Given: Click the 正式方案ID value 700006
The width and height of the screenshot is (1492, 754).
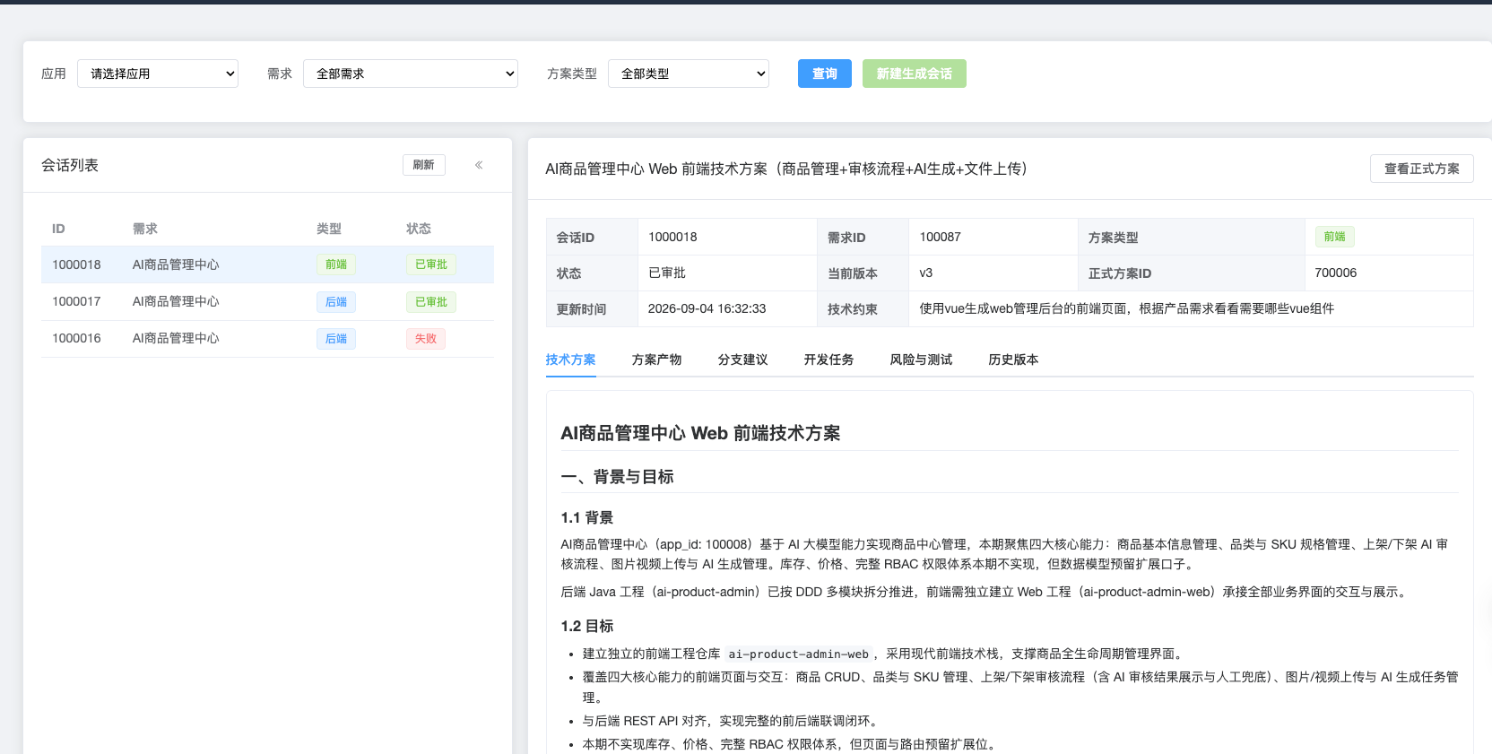Looking at the screenshot, I should (1336, 273).
